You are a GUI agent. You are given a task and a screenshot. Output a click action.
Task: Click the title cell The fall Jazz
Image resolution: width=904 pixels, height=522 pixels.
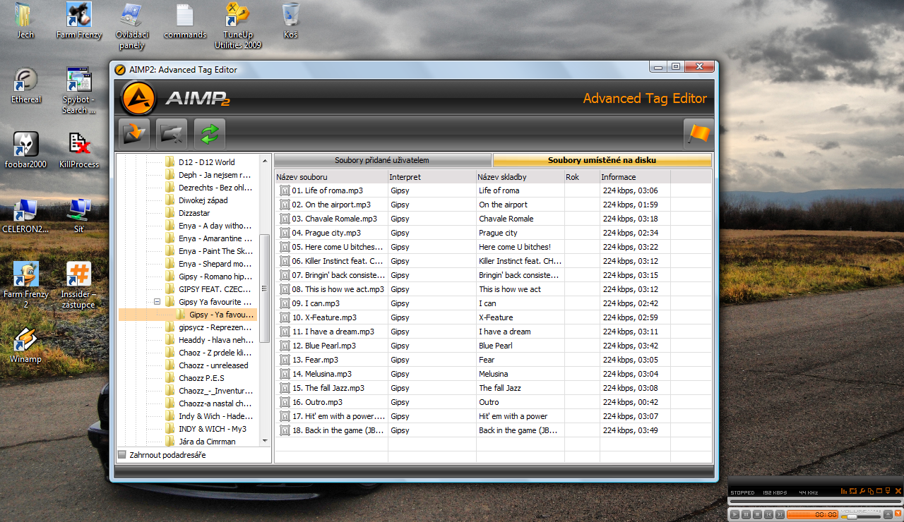point(500,388)
